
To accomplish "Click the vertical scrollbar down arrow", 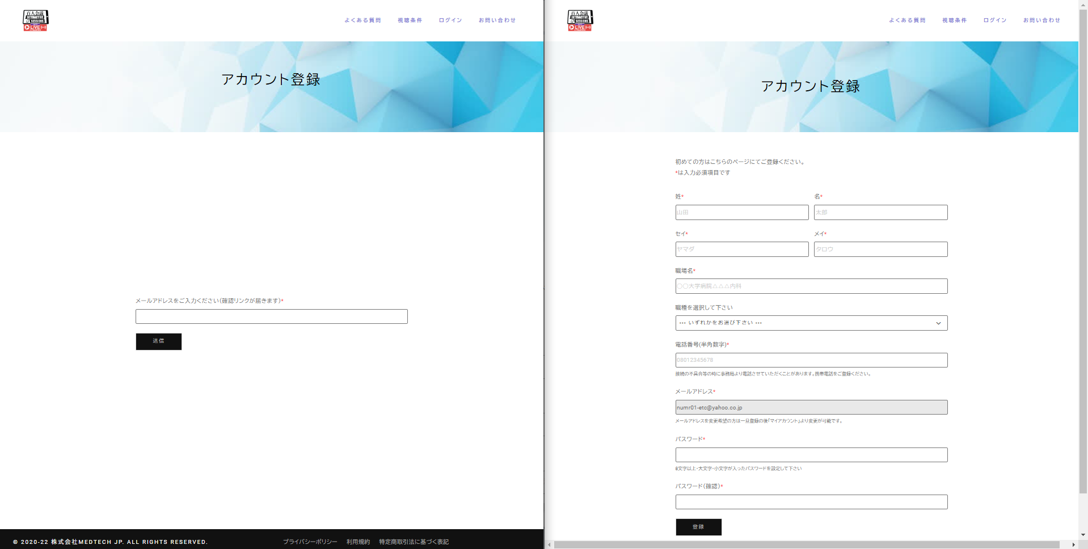I will 1083,535.
